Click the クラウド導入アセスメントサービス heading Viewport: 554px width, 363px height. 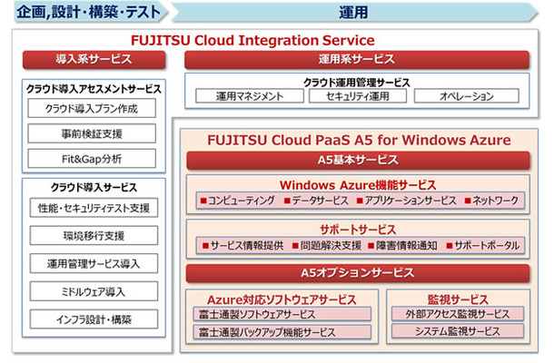94,89
